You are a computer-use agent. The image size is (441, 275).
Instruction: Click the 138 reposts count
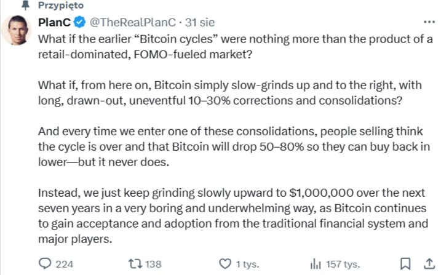(x=153, y=264)
